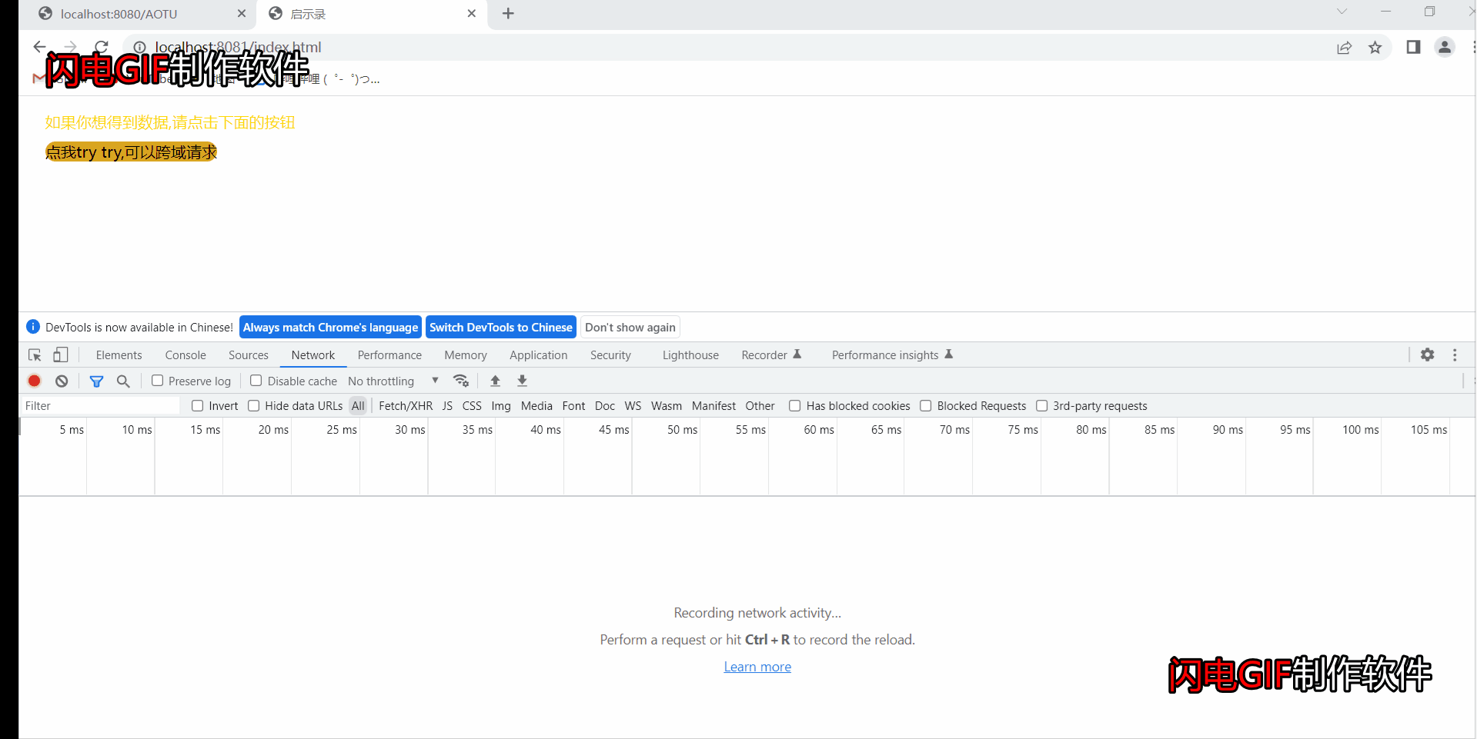The height and width of the screenshot is (739, 1477).
Task: Bookmark this page with star
Action: [x=1375, y=48]
